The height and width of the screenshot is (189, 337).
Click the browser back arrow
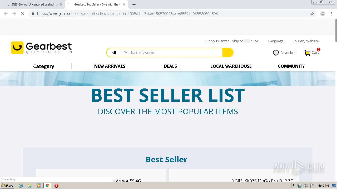pos(6,14)
